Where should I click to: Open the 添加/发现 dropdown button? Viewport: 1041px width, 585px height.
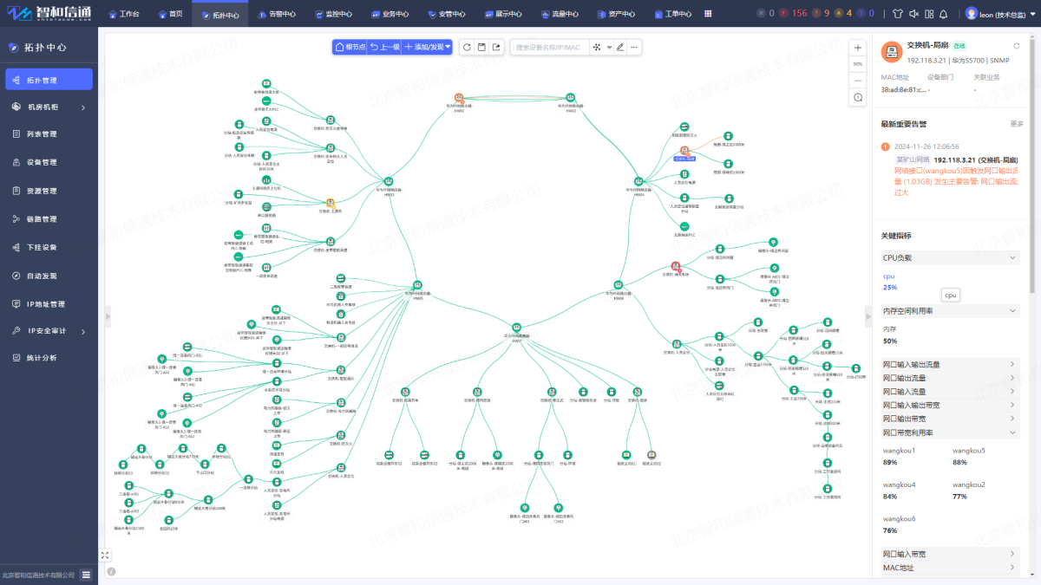pyautogui.click(x=427, y=47)
